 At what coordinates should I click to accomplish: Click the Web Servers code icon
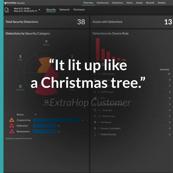point(95,74)
